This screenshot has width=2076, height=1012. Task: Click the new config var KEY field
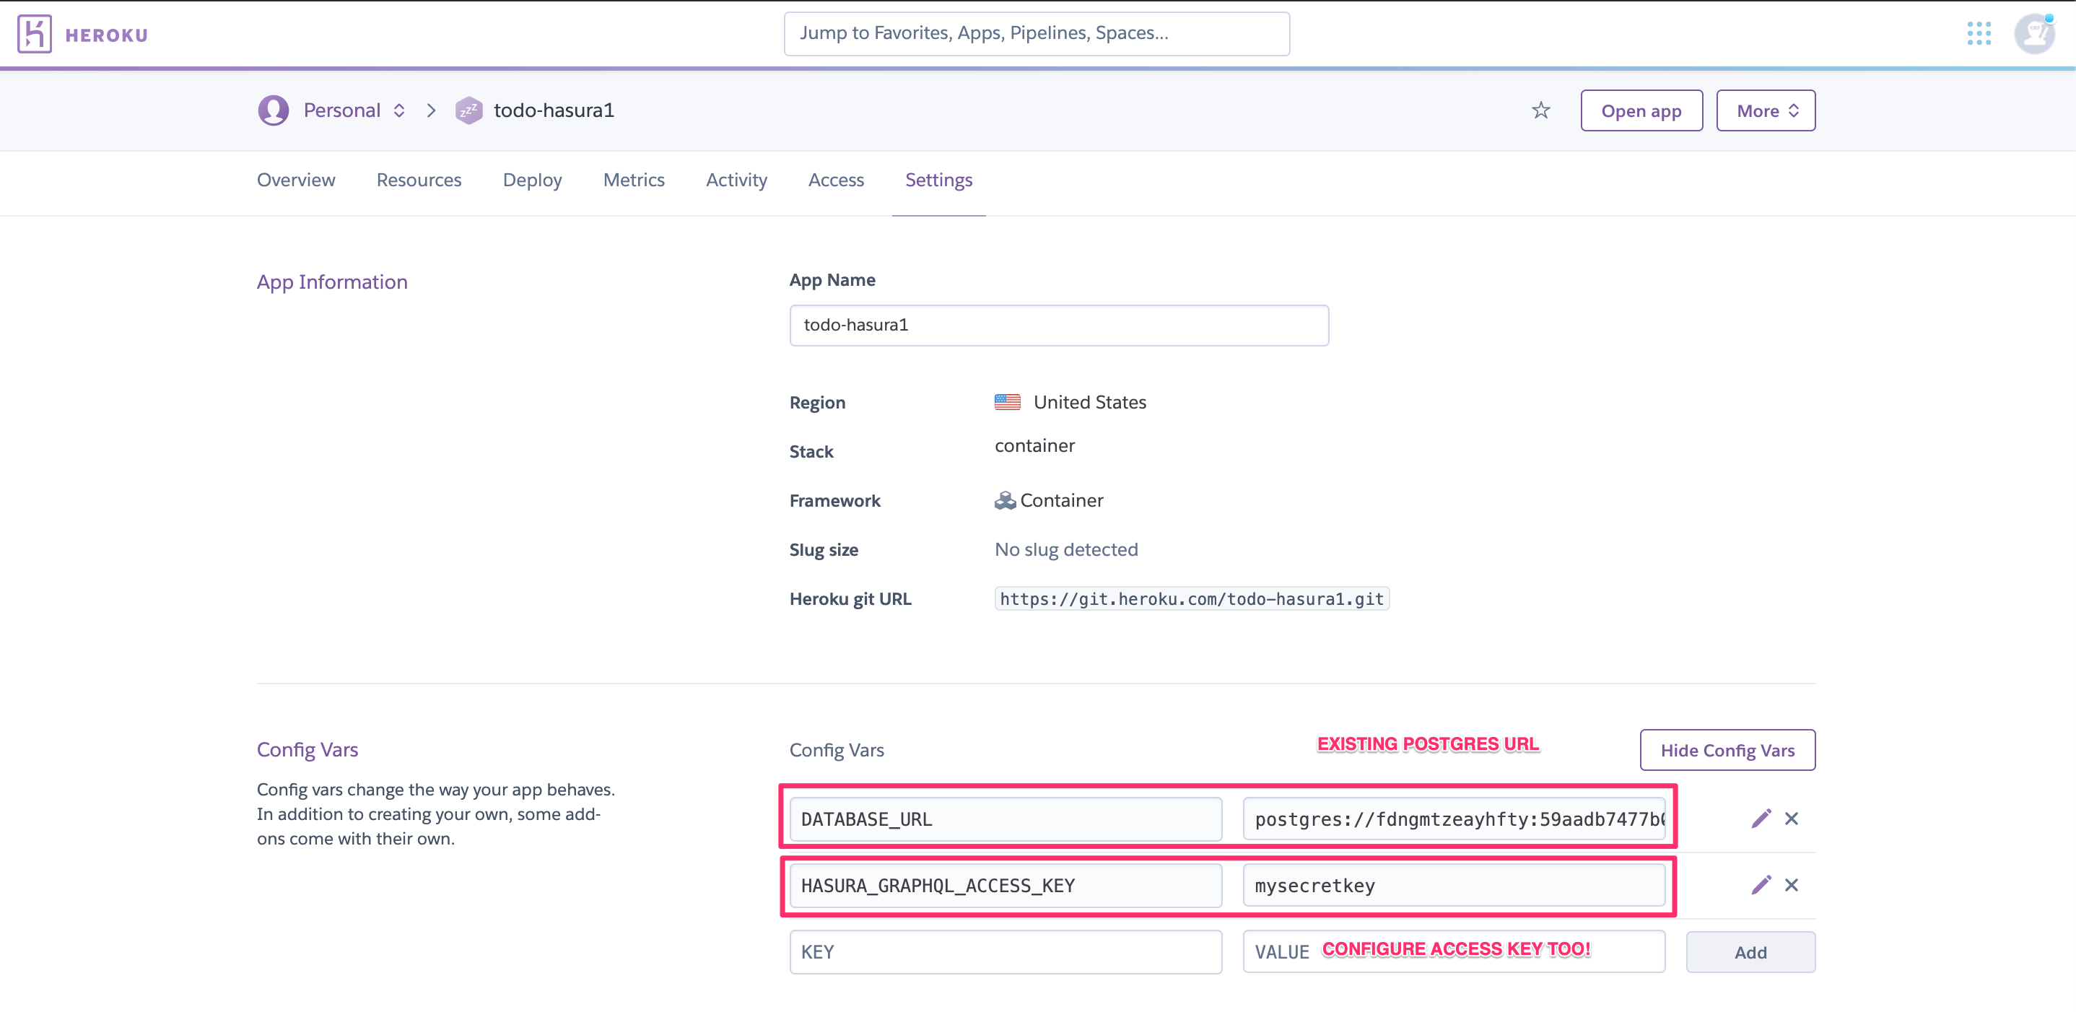1005,952
